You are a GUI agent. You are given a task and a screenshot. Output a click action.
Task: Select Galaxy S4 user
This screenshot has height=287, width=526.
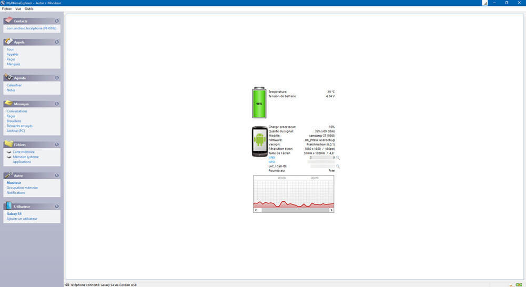pos(14,213)
